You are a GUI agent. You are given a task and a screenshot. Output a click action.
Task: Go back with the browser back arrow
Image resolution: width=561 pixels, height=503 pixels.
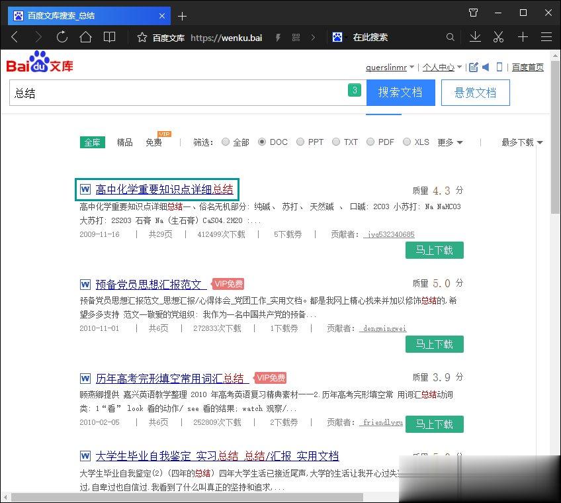(15, 37)
